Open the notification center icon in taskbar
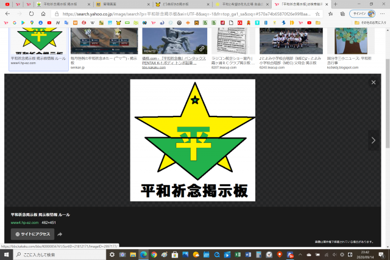Screen dimensions: 390x260 coord(382,254)
